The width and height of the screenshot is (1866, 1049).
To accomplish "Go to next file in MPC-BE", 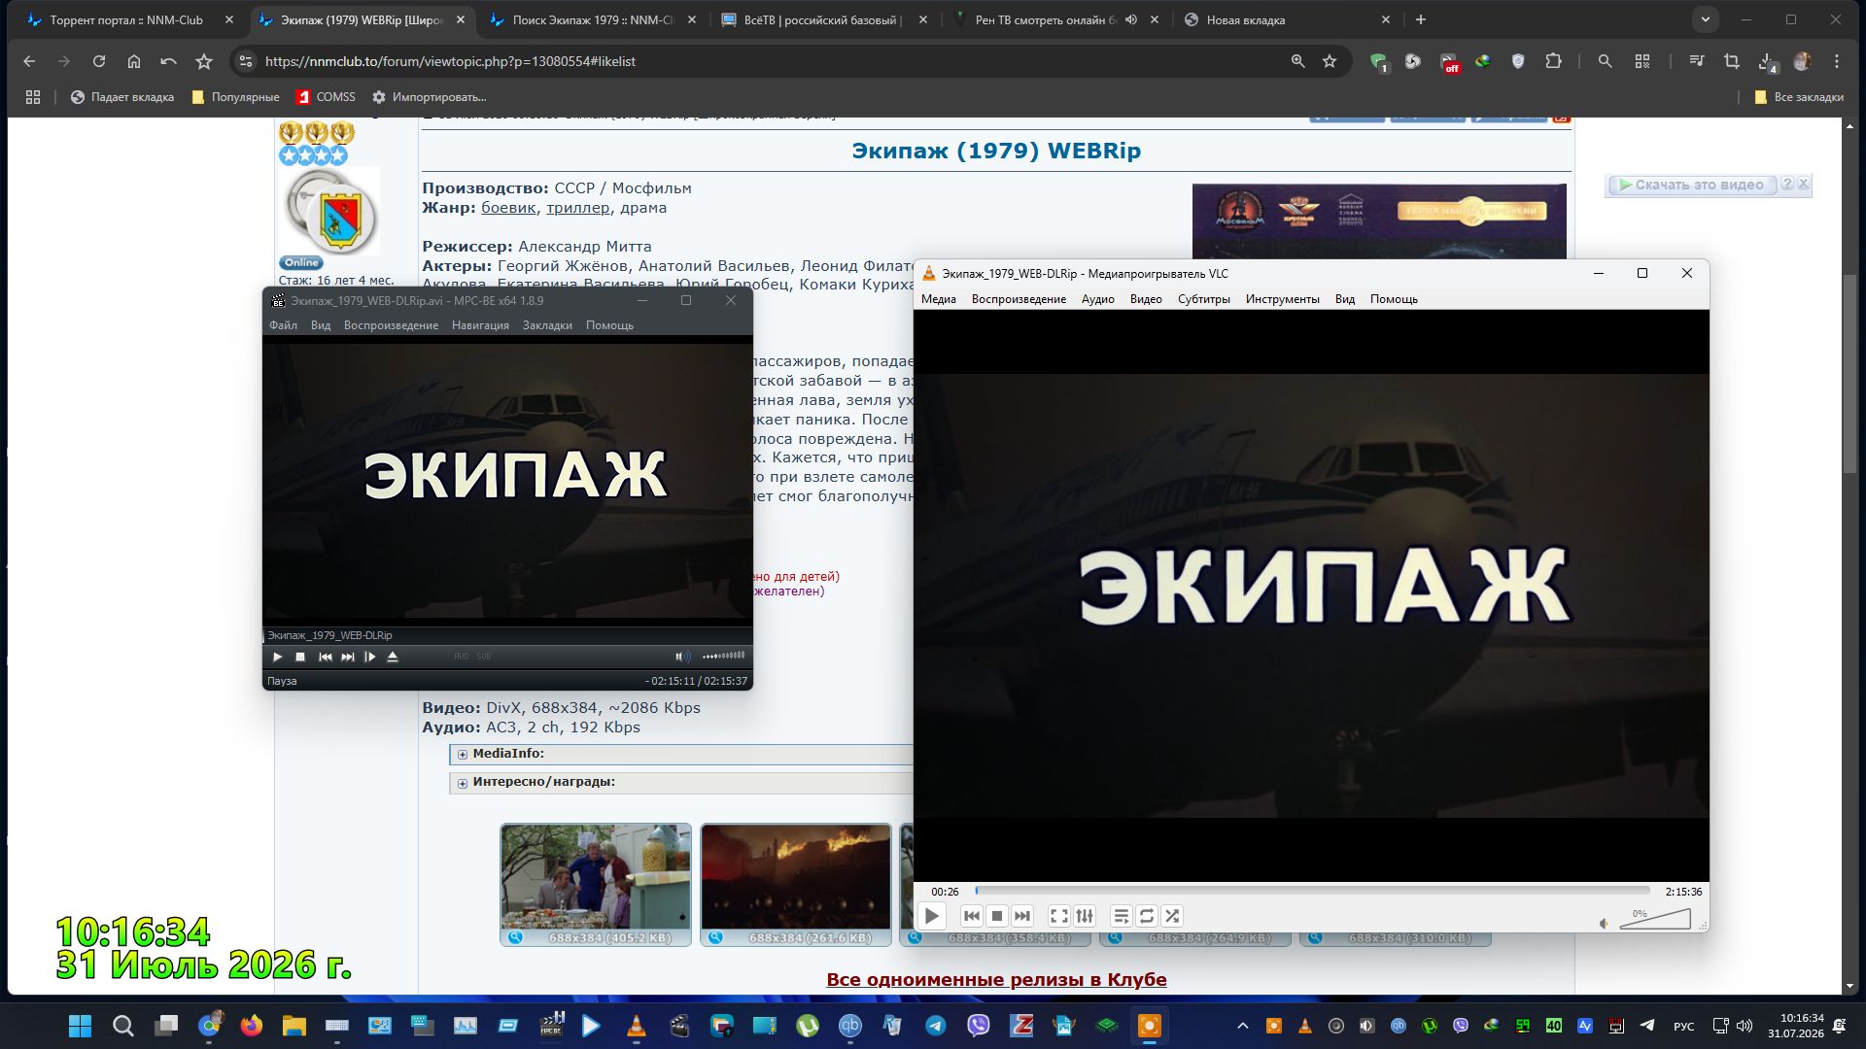I will coord(348,658).
